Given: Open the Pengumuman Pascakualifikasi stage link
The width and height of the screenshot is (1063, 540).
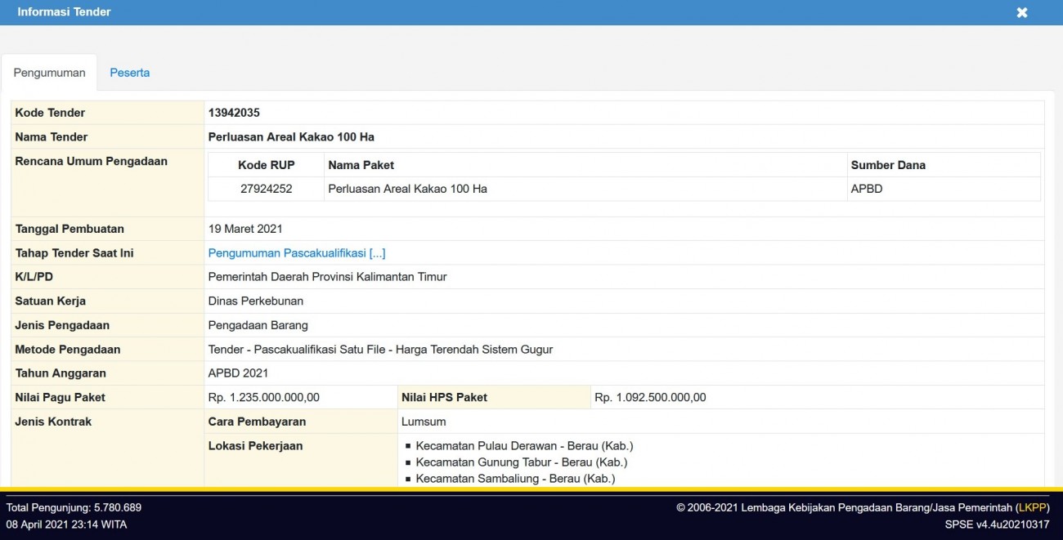Looking at the screenshot, I should pos(296,253).
